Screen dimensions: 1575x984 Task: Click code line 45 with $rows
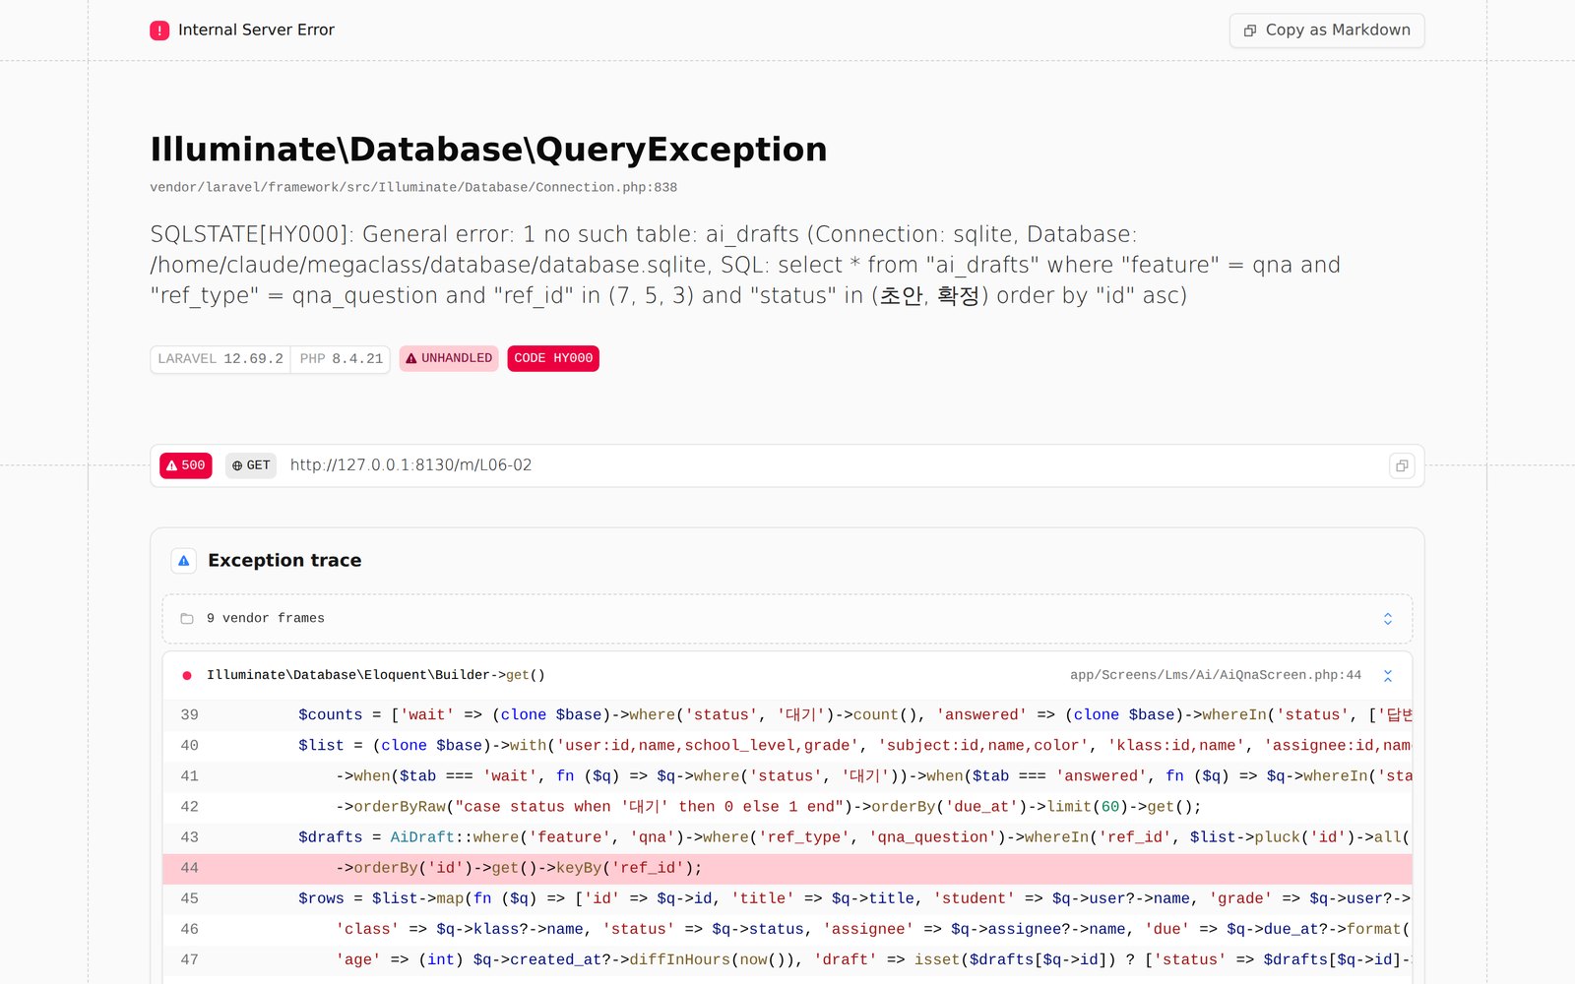(x=787, y=898)
